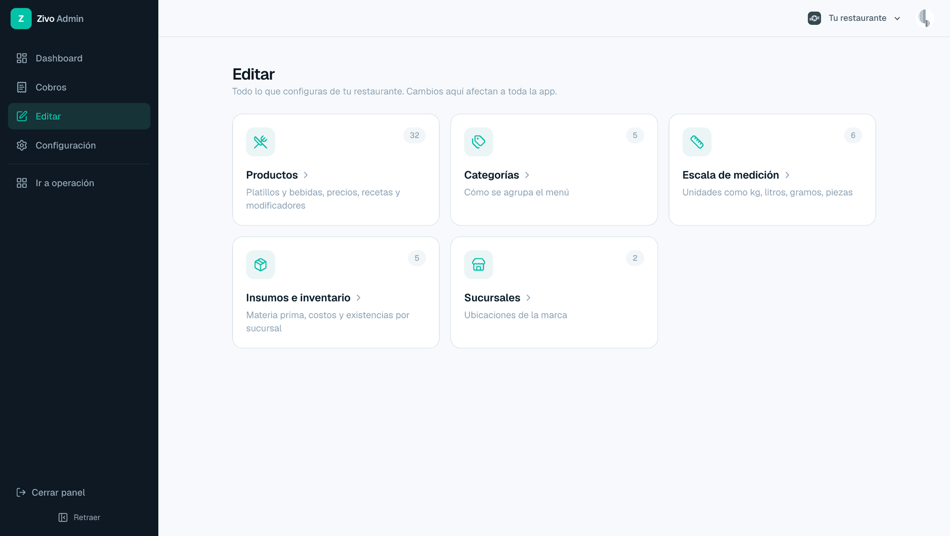Click the Configuración gear icon
This screenshot has width=950, height=536.
22,146
